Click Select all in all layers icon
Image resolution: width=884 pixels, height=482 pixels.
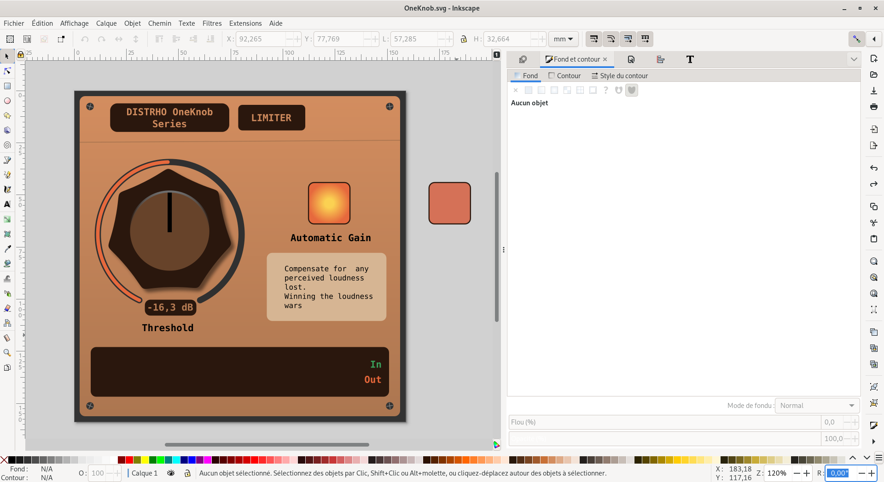(27, 39)
